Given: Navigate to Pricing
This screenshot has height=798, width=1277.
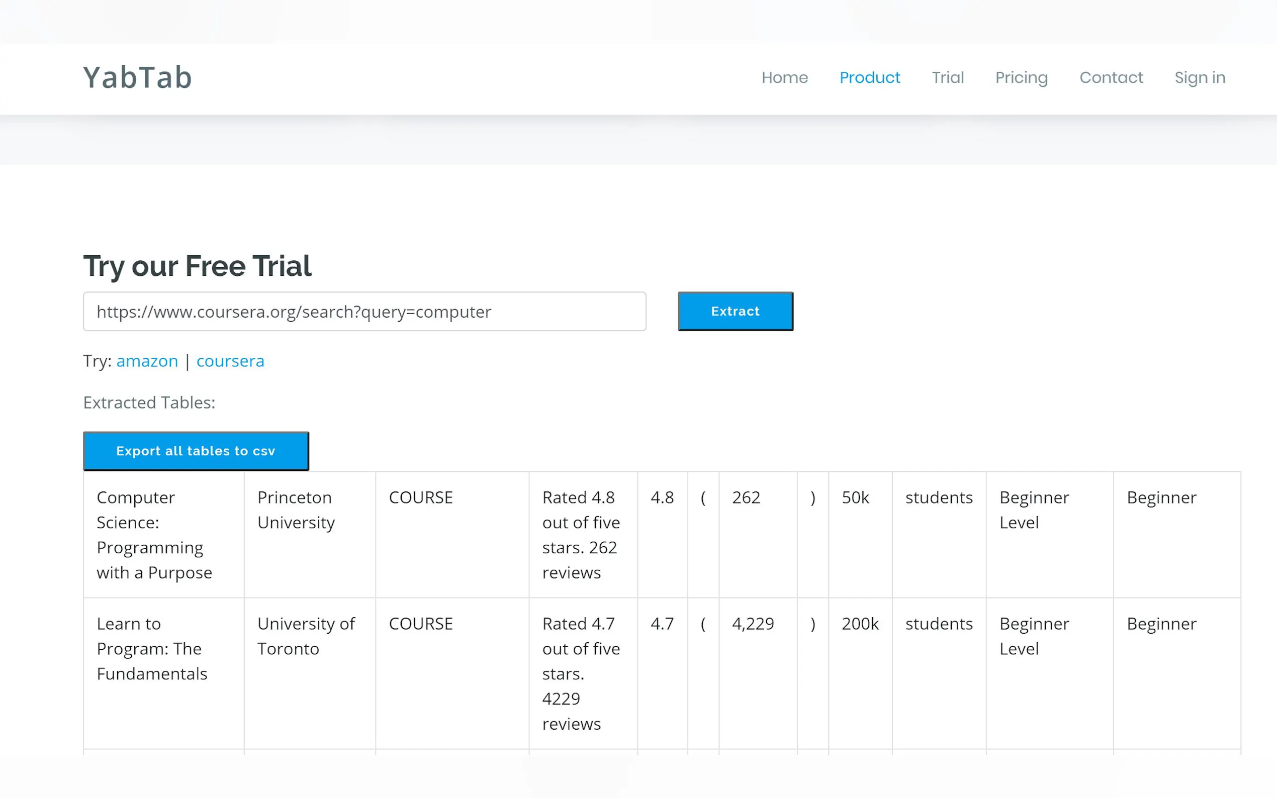Looking at the screenshot, I should 1021,77.
